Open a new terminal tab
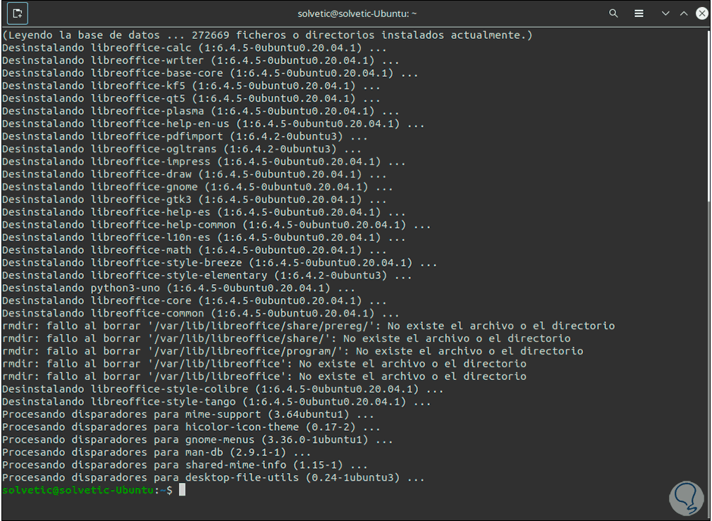Image resolution: width=712 pixels, height=521 pixels. pyautogui.click(x=18, y=13)
